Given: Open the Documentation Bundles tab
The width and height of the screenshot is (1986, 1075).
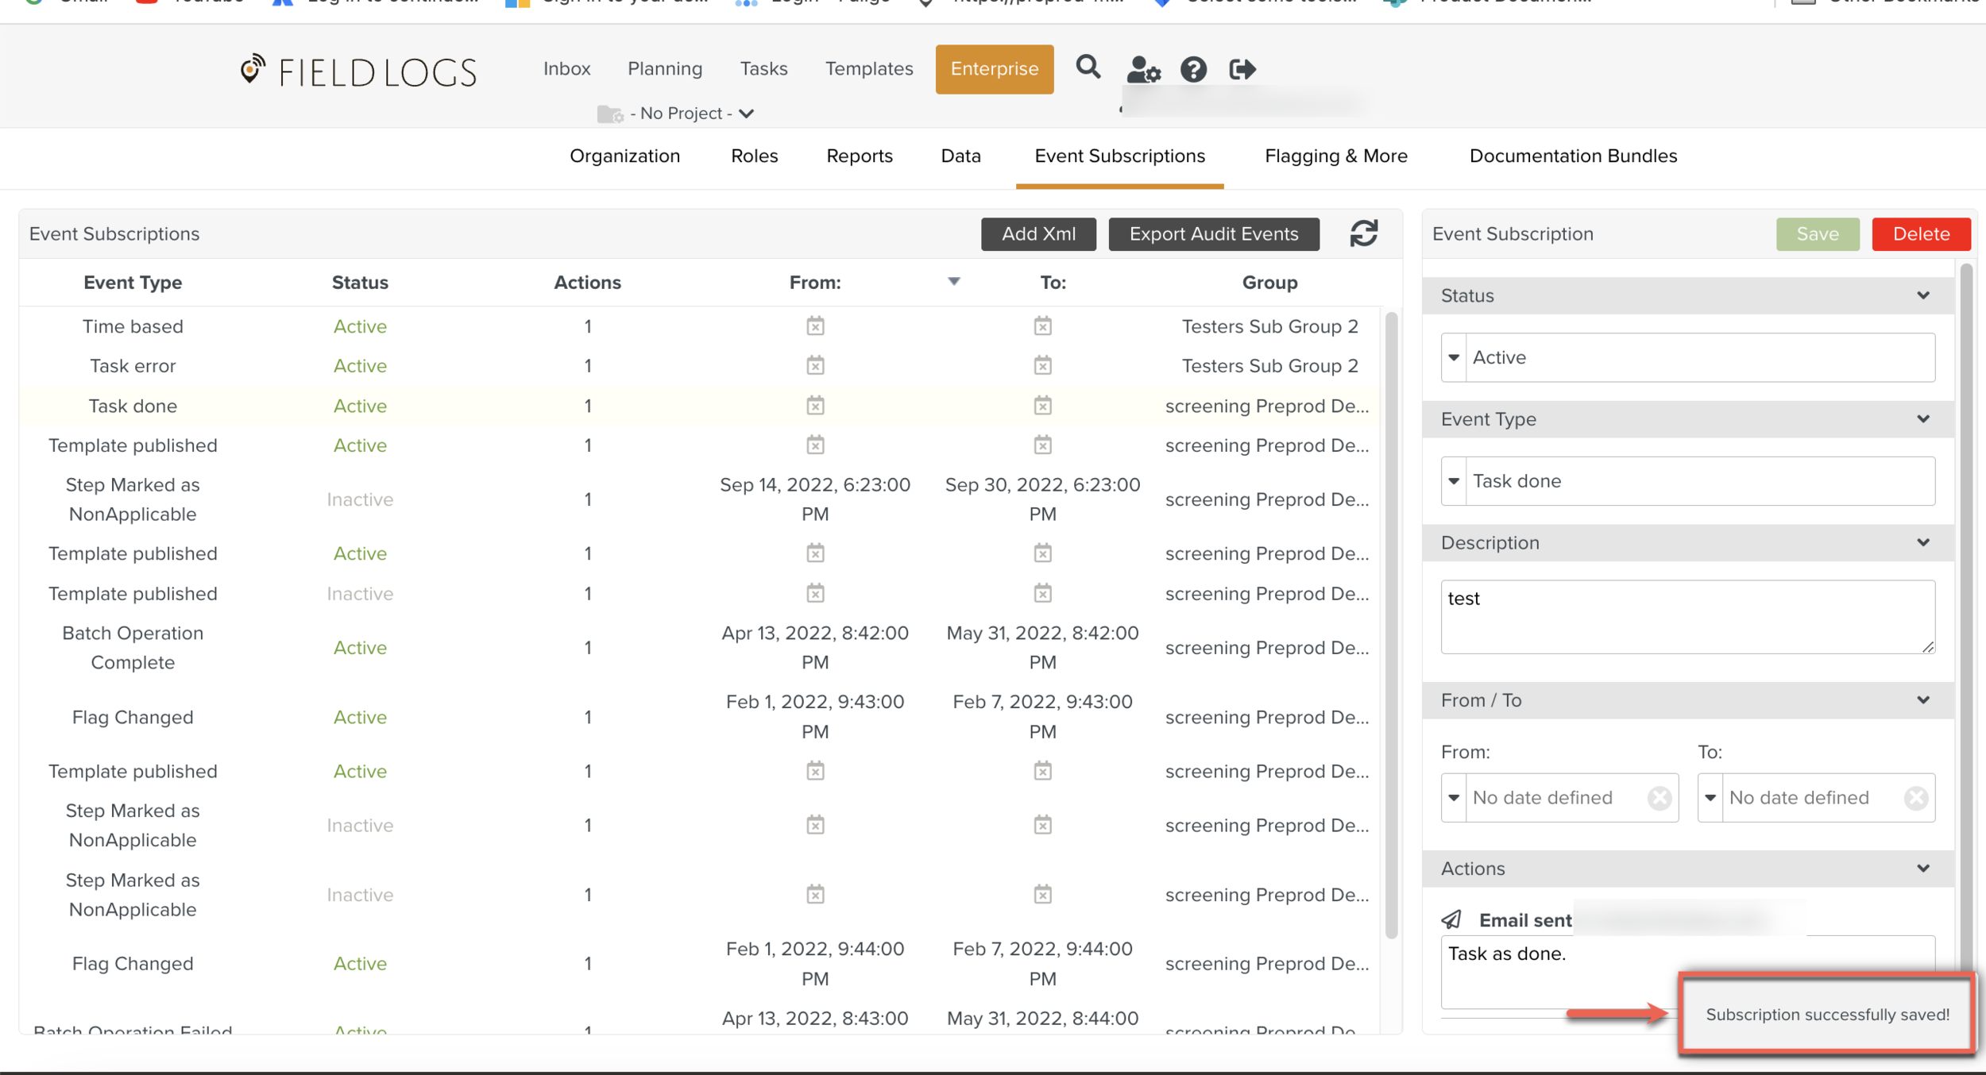Looking at the screenshot, I should pyautogui.click(x=1573, y=156).
